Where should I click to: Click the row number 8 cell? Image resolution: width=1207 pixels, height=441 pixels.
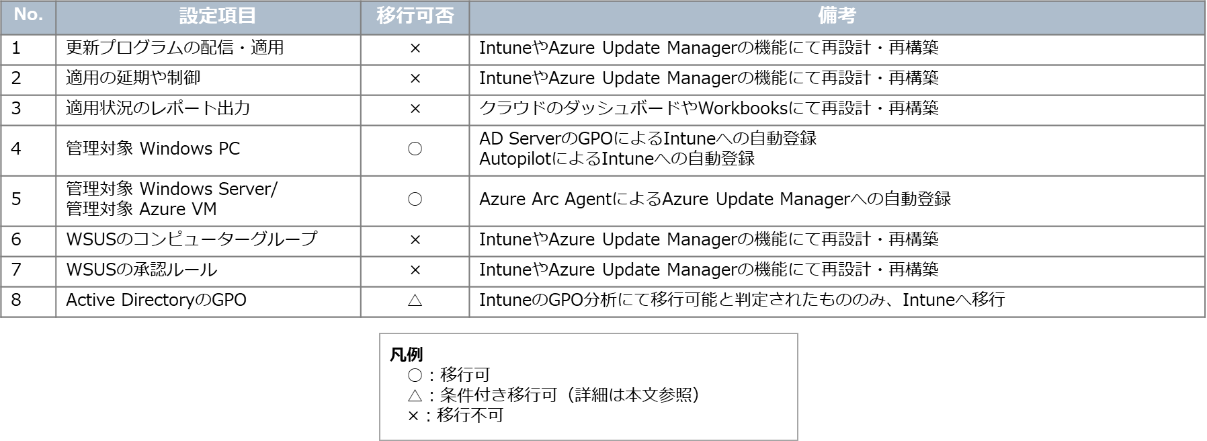tap(28, 300)
